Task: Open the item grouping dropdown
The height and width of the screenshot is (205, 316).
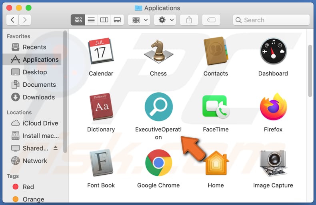Action: pos(139,20)
